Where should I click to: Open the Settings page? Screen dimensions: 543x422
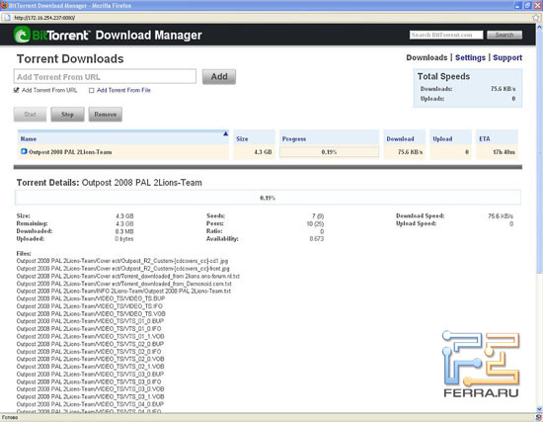coord(470,57)
